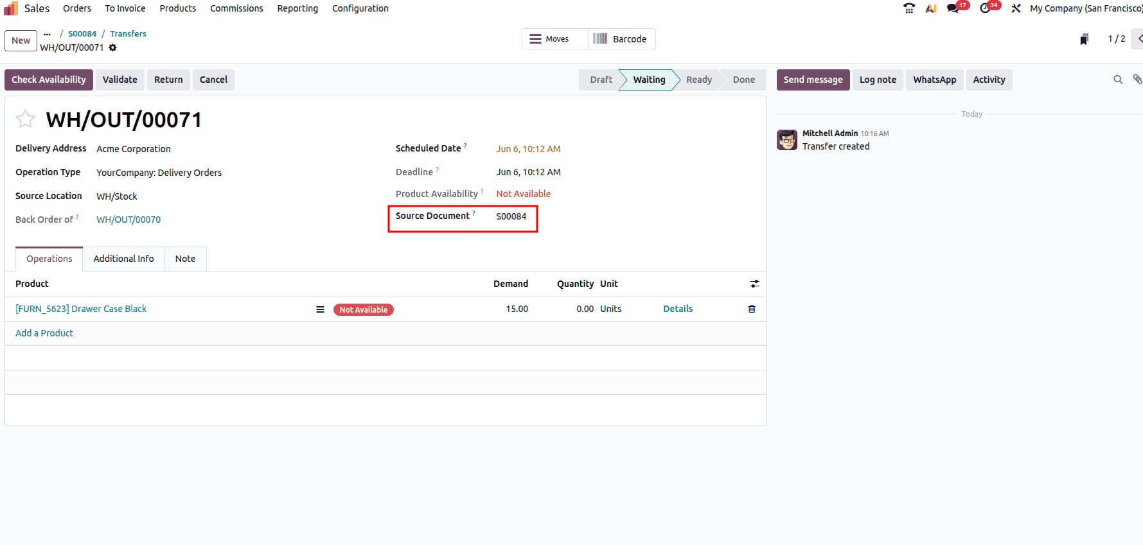The image size is (1143, 545).
Task: Click the Validate button
Action: coord(120,80)
